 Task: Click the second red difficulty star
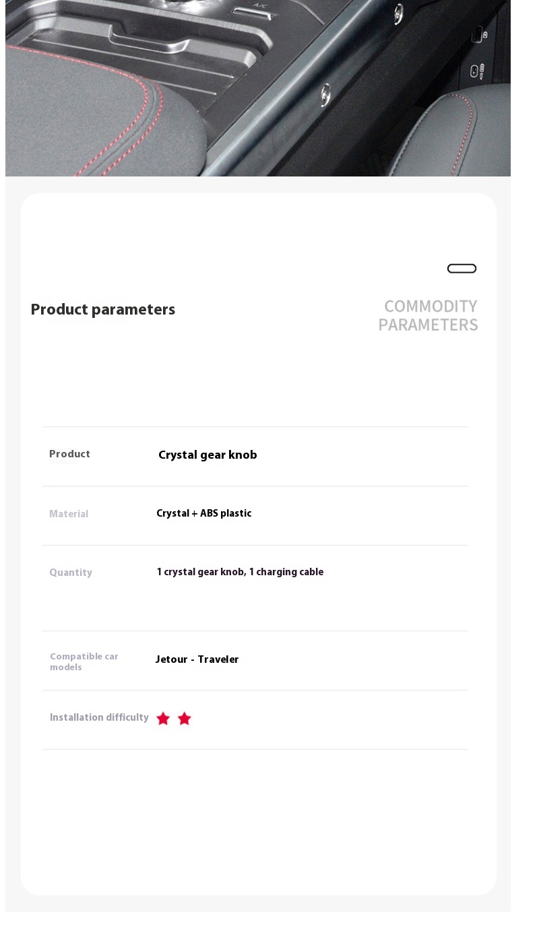[x=185, y=719]
